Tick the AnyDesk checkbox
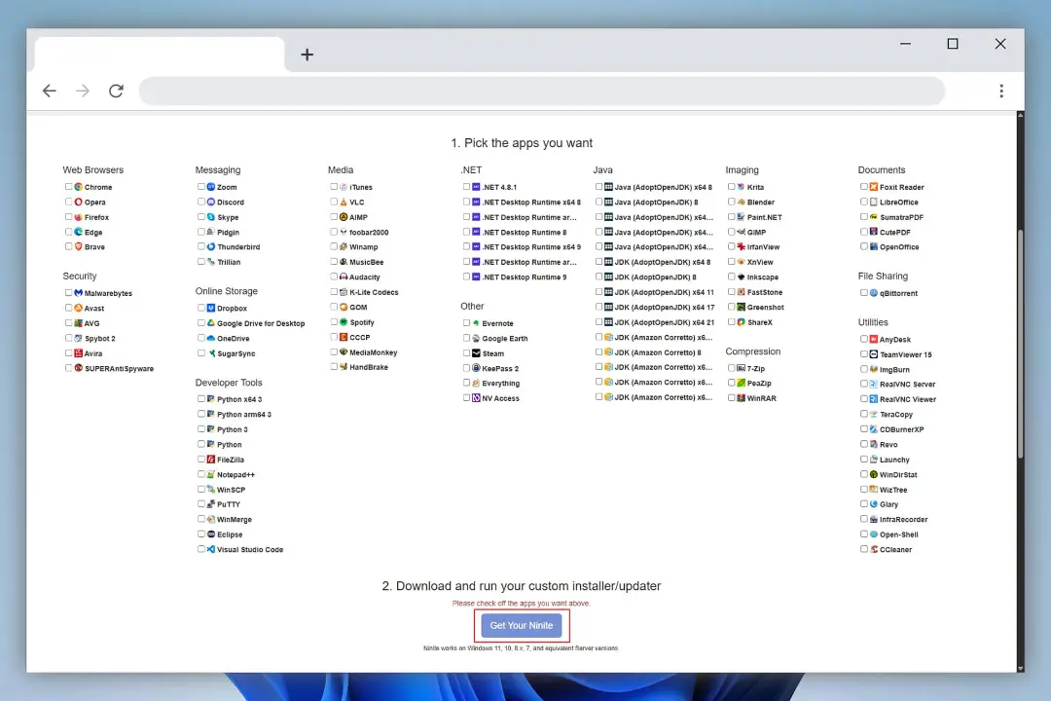 [x=864, y=339]
